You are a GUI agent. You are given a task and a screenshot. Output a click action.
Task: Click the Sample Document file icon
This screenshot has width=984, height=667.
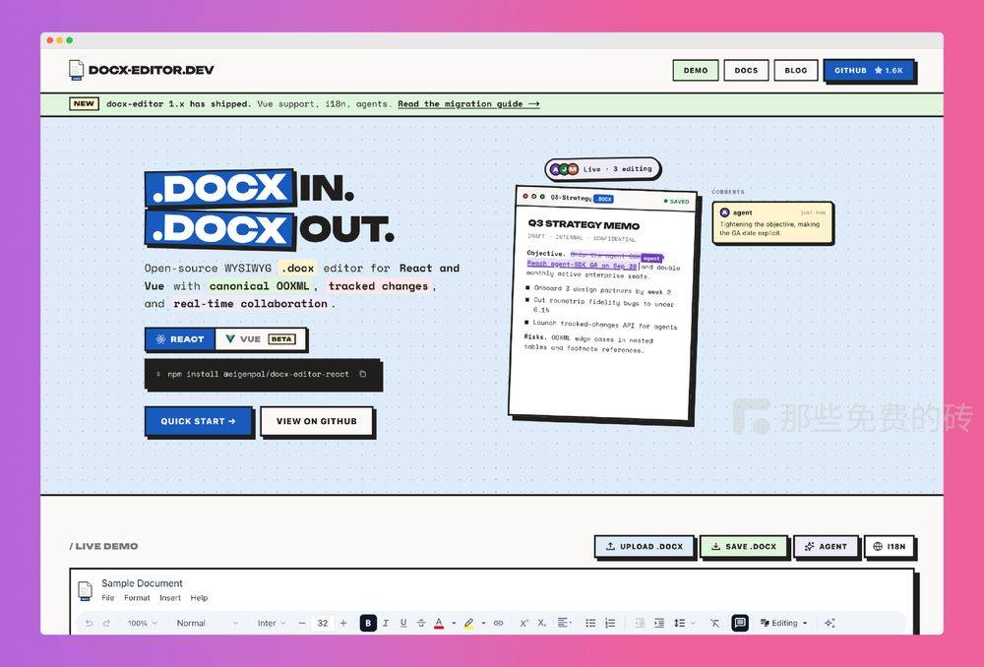[x=85, y=590]
